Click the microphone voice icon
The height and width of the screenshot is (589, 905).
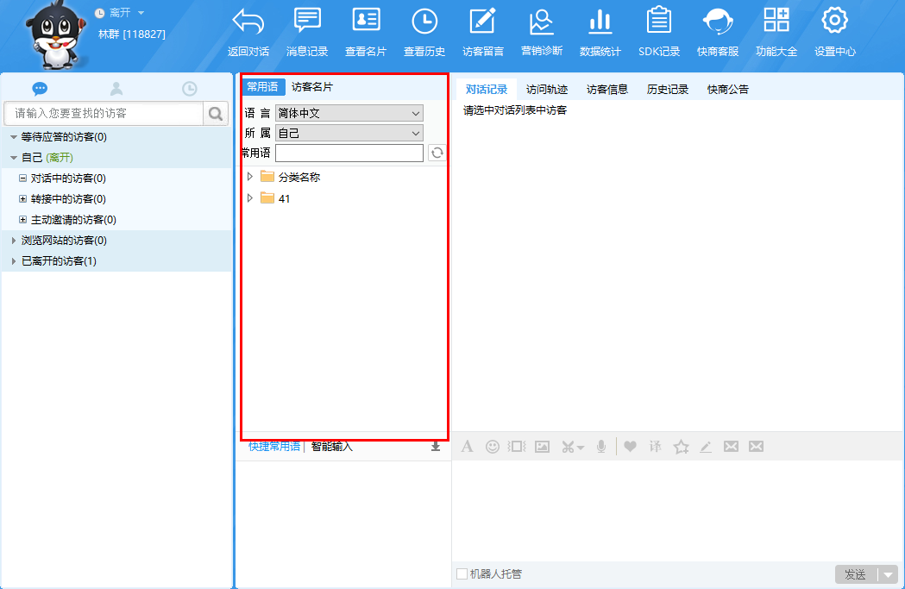pyautogui.click(x=601, y=447)
